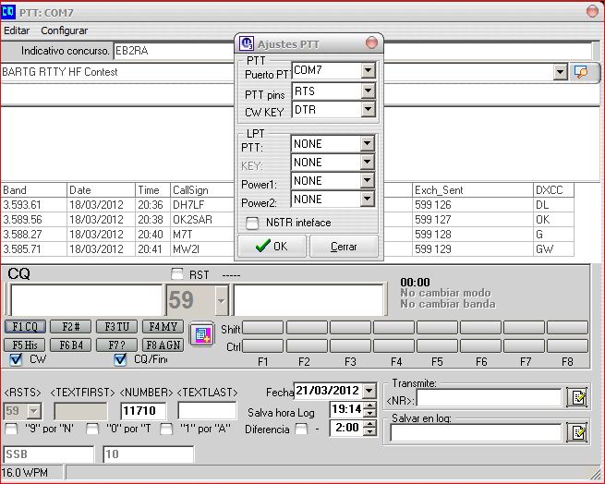605x484 pixels.
Task: Uncheck the CQ/Fin checkbox
Action: pos(120,359)
